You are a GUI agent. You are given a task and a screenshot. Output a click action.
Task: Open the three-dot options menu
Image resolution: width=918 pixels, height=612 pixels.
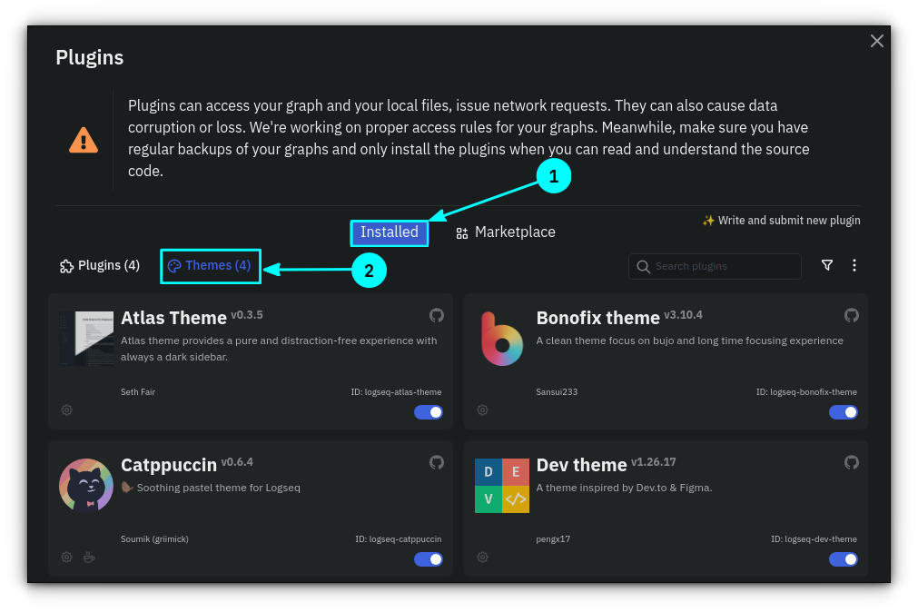854,265
